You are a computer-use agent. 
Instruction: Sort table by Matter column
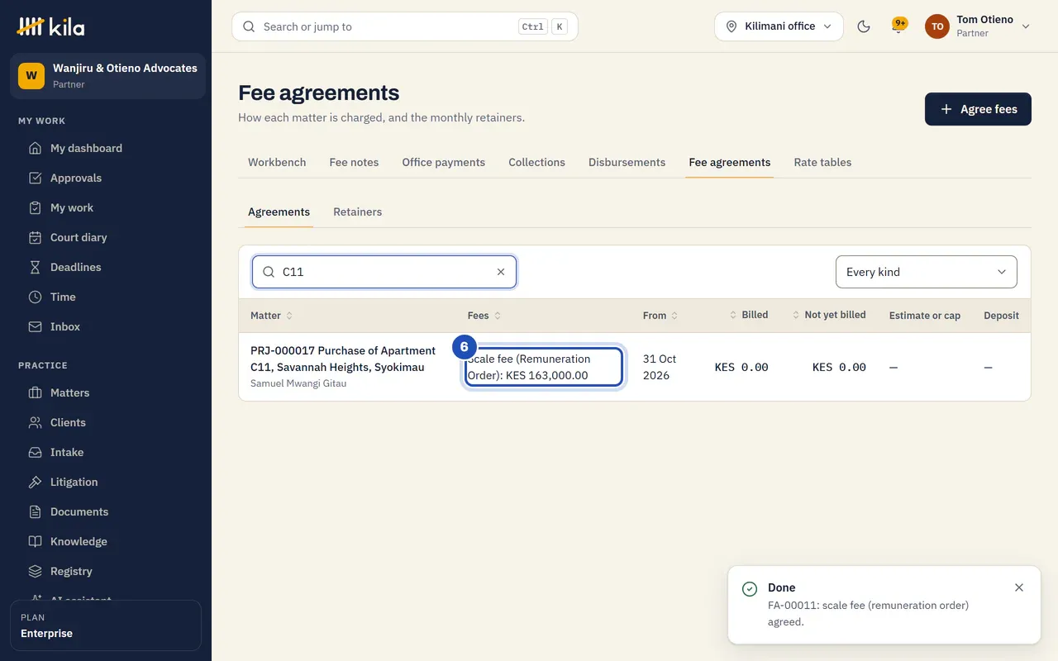click(272, 316)
